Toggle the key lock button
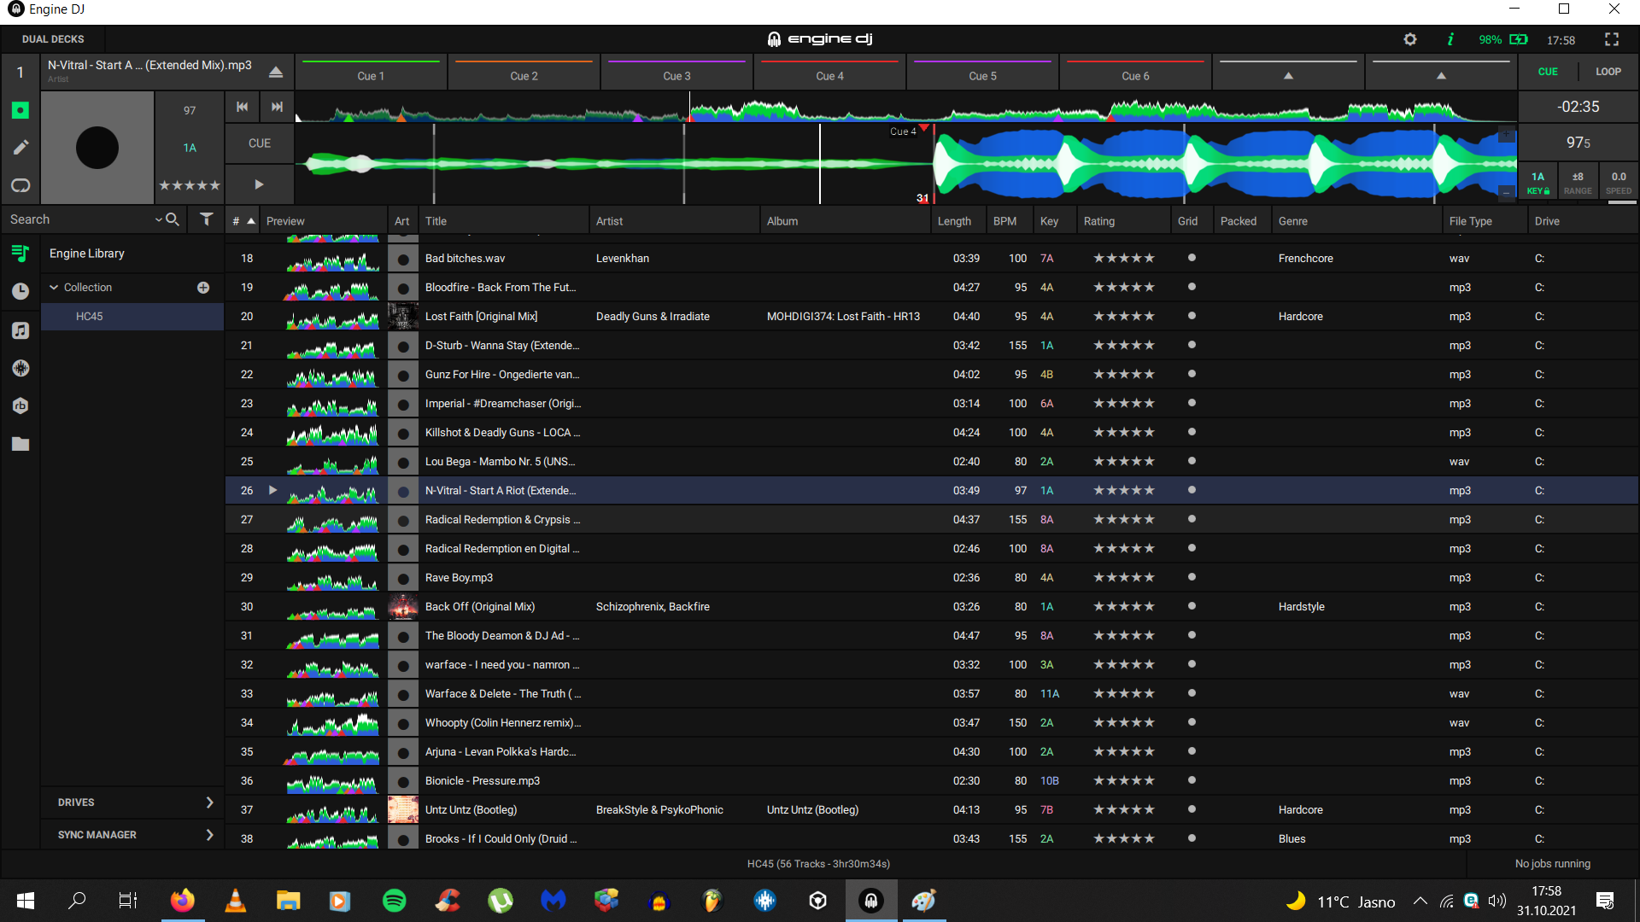 tap(1537, 183)
